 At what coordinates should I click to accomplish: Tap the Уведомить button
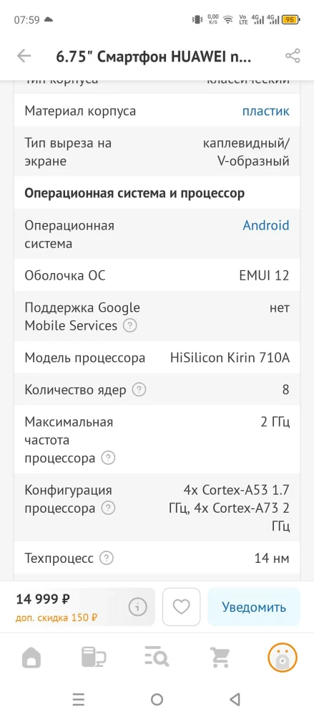pyautogui.click(x=254, y=607)
